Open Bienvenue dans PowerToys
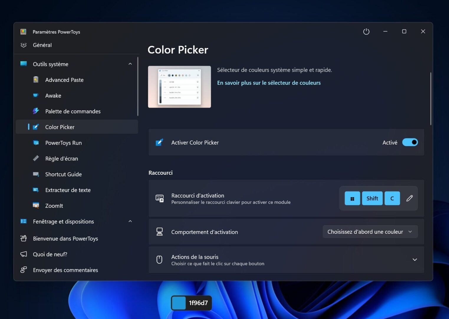Viewport: 449px width, 319px height. pyautogui.click(x=77, y=238)
